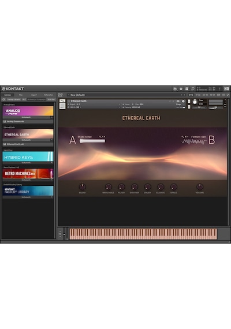
Task: Switch to the Expert tab
Action: point(34,95)
